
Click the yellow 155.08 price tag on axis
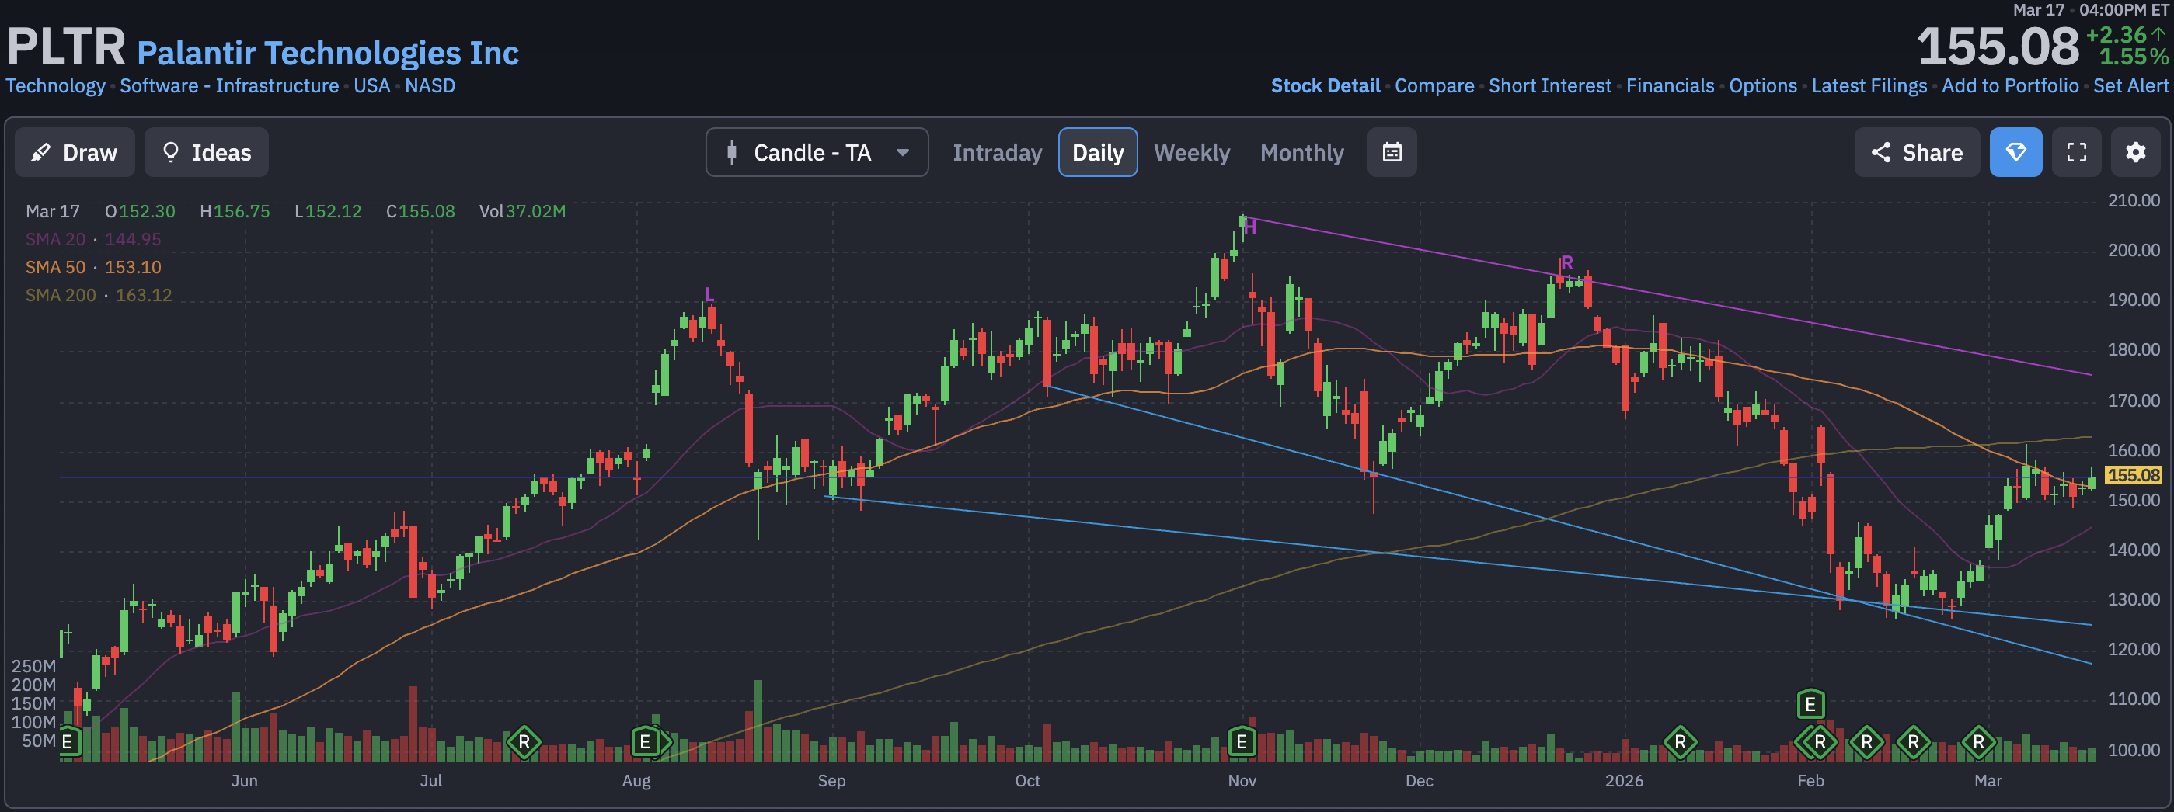tap(2133, 476)
